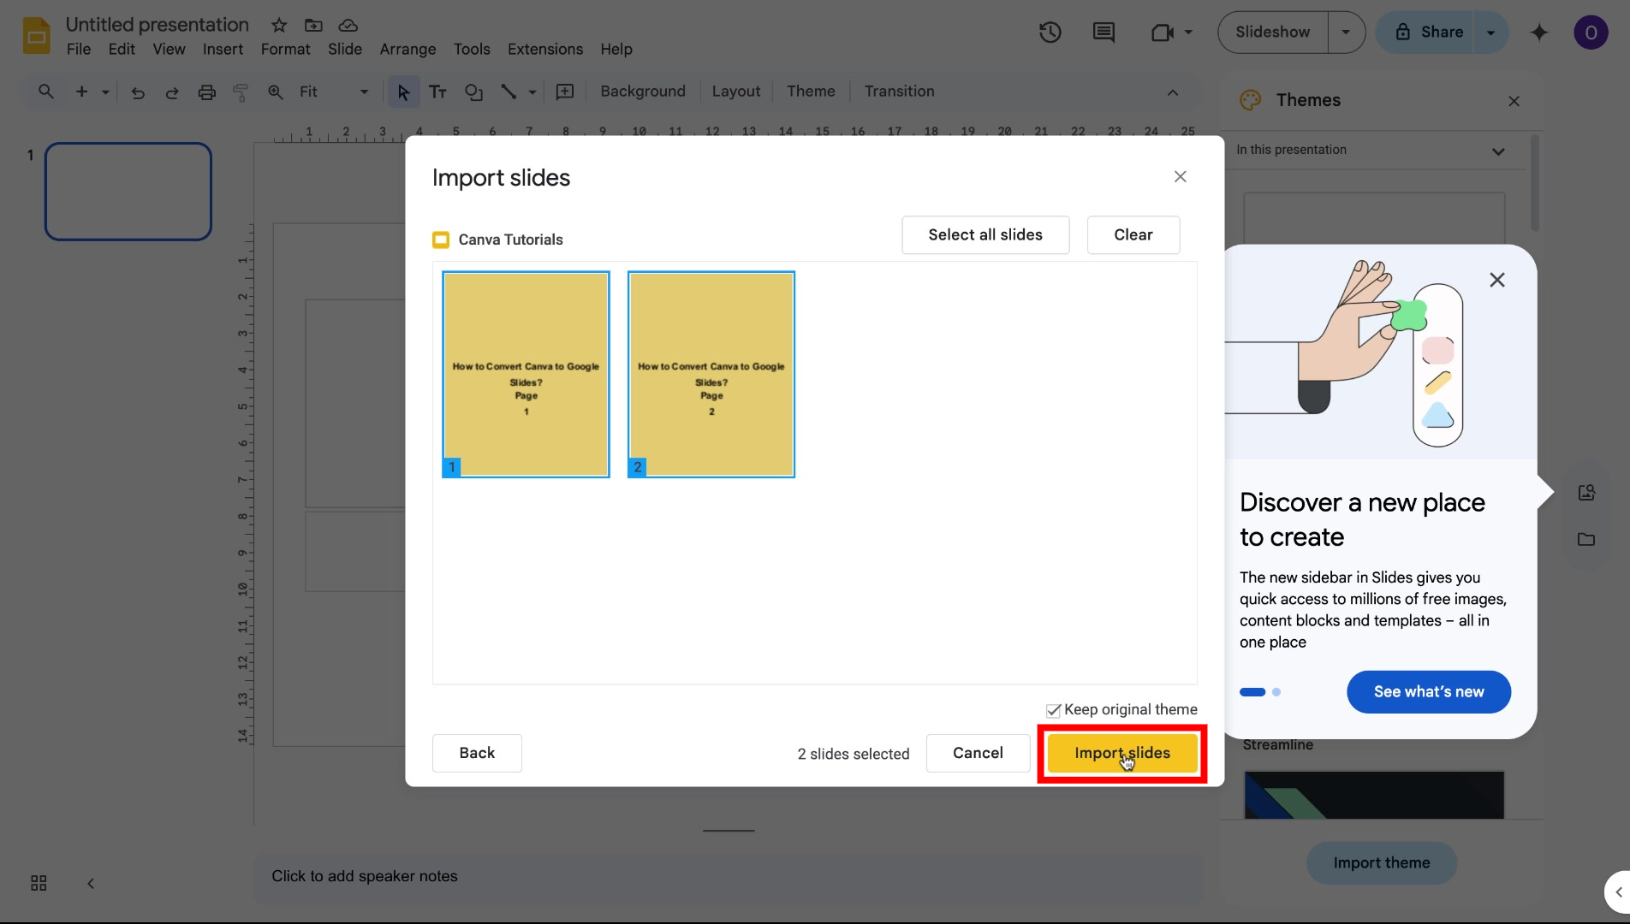Image resolution: width=1630 pixels, height=924 pixels.
Task: Click the Import slides button
Action: click(x=1121, y=753)
